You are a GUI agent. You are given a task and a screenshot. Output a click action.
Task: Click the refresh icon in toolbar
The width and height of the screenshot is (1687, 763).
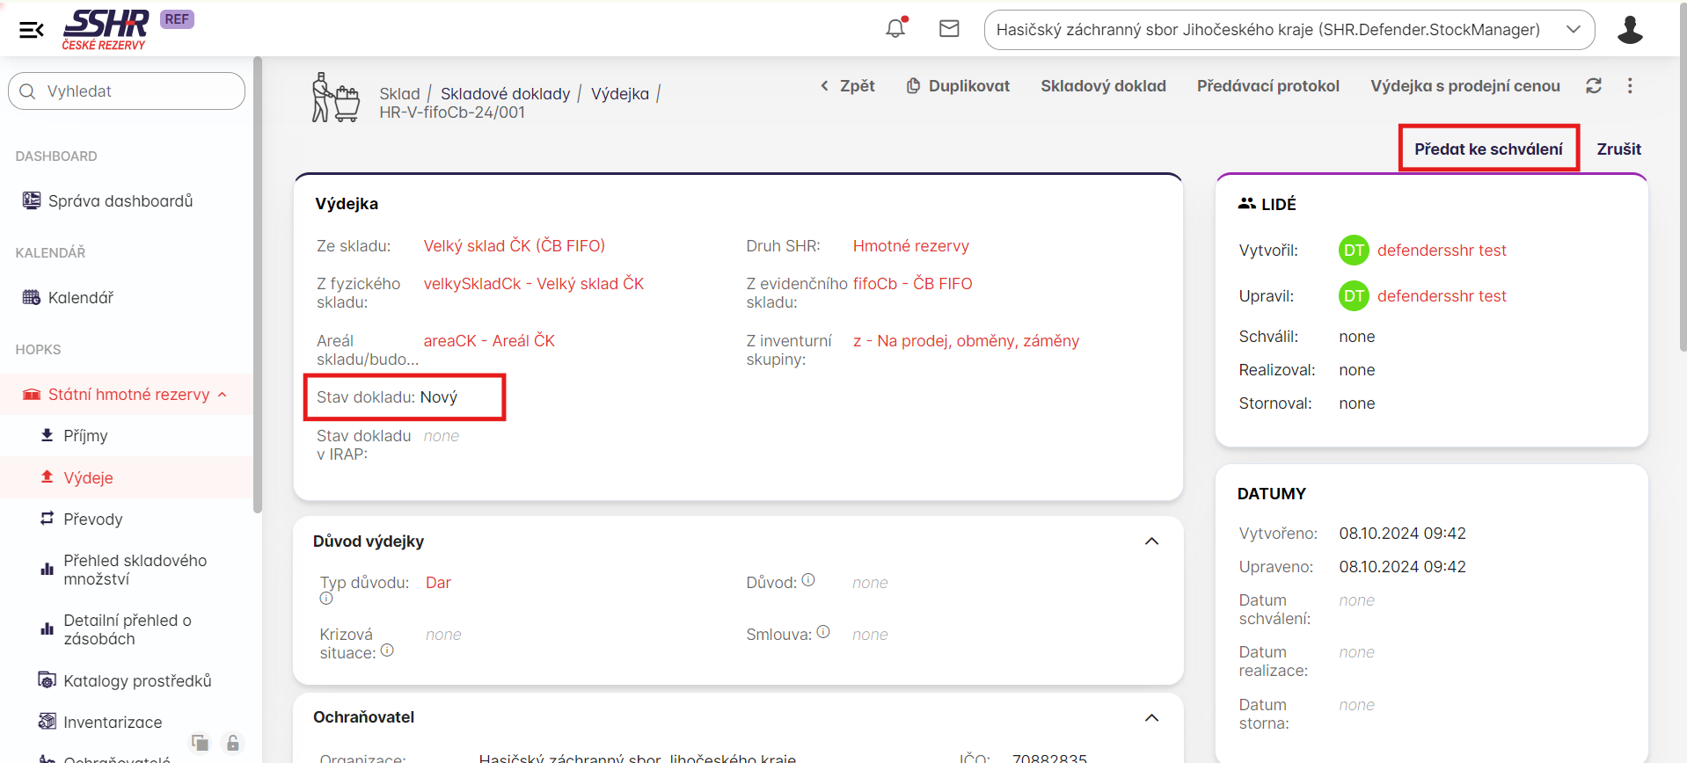pyautogui.click(x=1593, y=86)
